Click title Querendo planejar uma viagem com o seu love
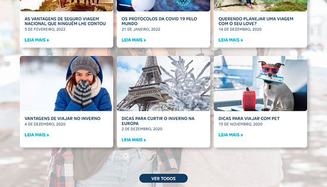The image size is (327, 187). click(256, 21)
